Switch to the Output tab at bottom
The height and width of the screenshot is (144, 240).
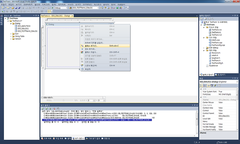[x=68, y=138]
